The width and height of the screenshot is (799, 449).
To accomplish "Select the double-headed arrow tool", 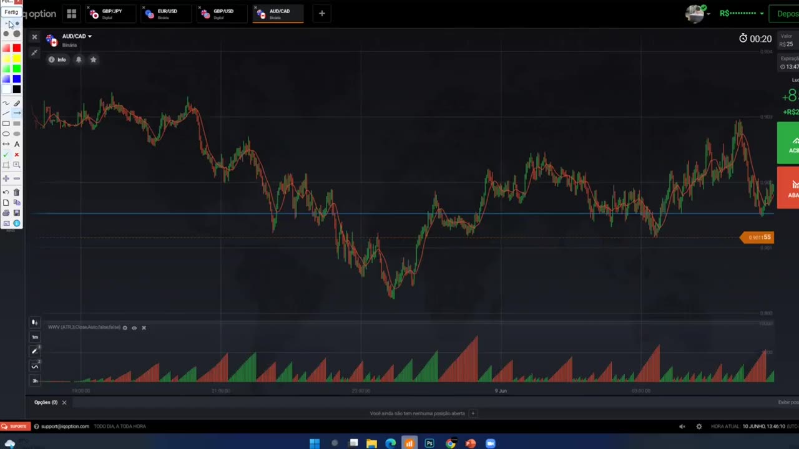I will (6, 144).
